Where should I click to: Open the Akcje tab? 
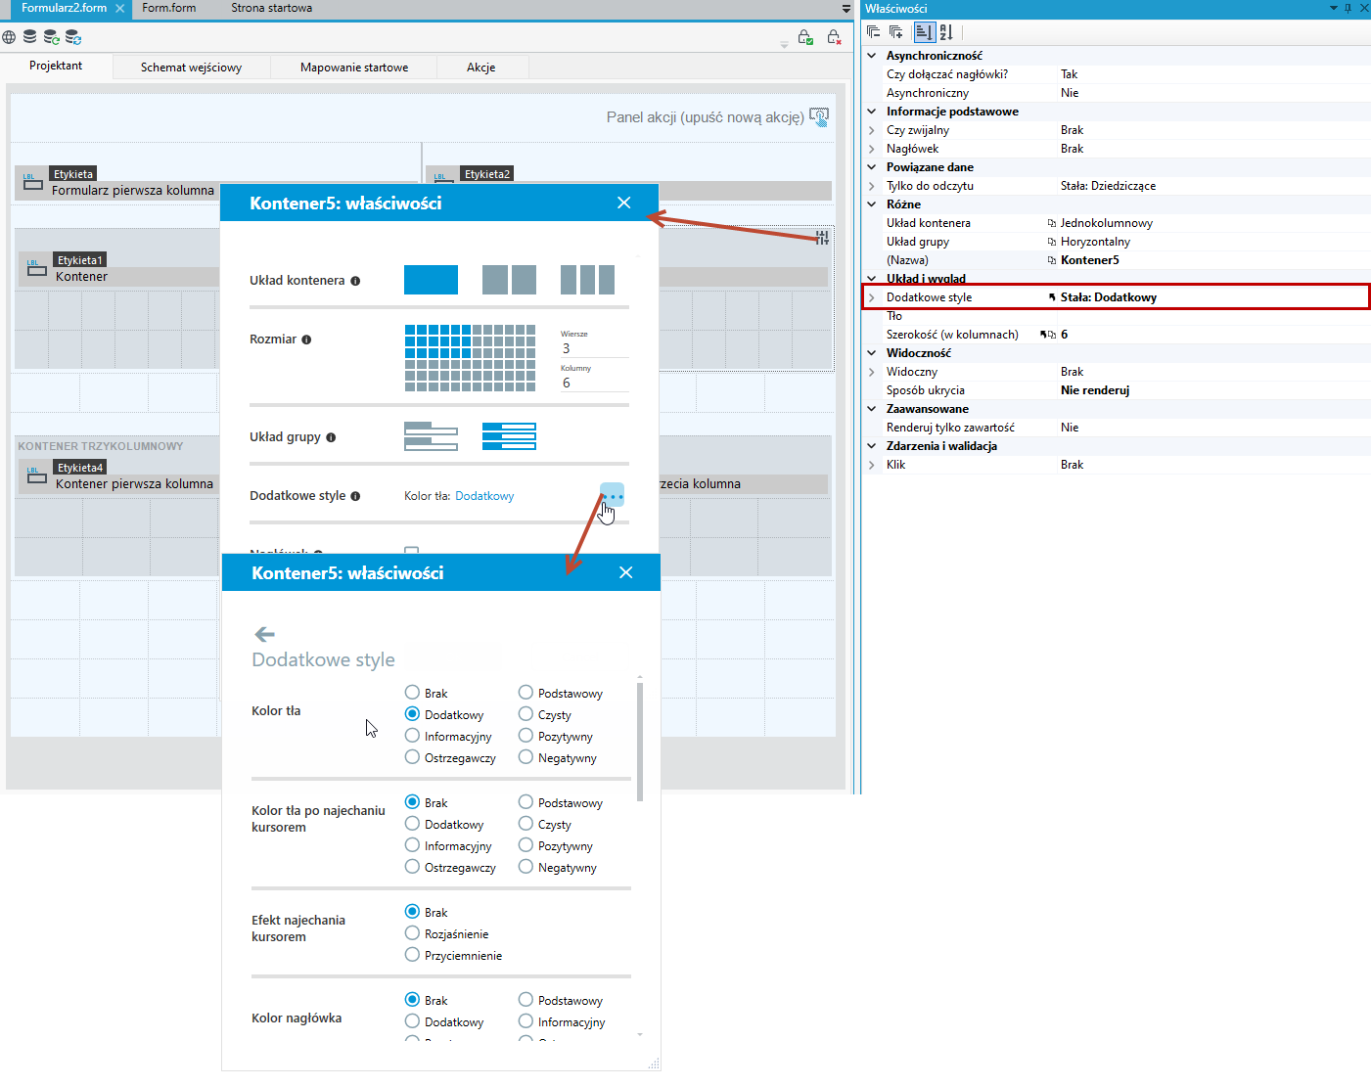481,68
